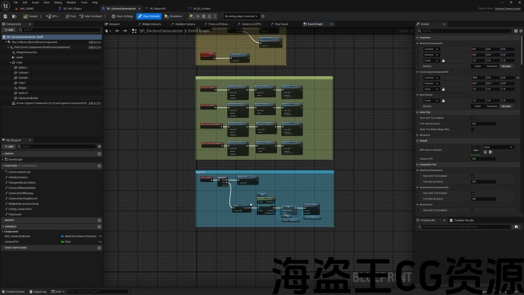Viewport: 524px width, 295px height.
Task: Open MID Camera Indicator None dropdown
Action: 498,147
